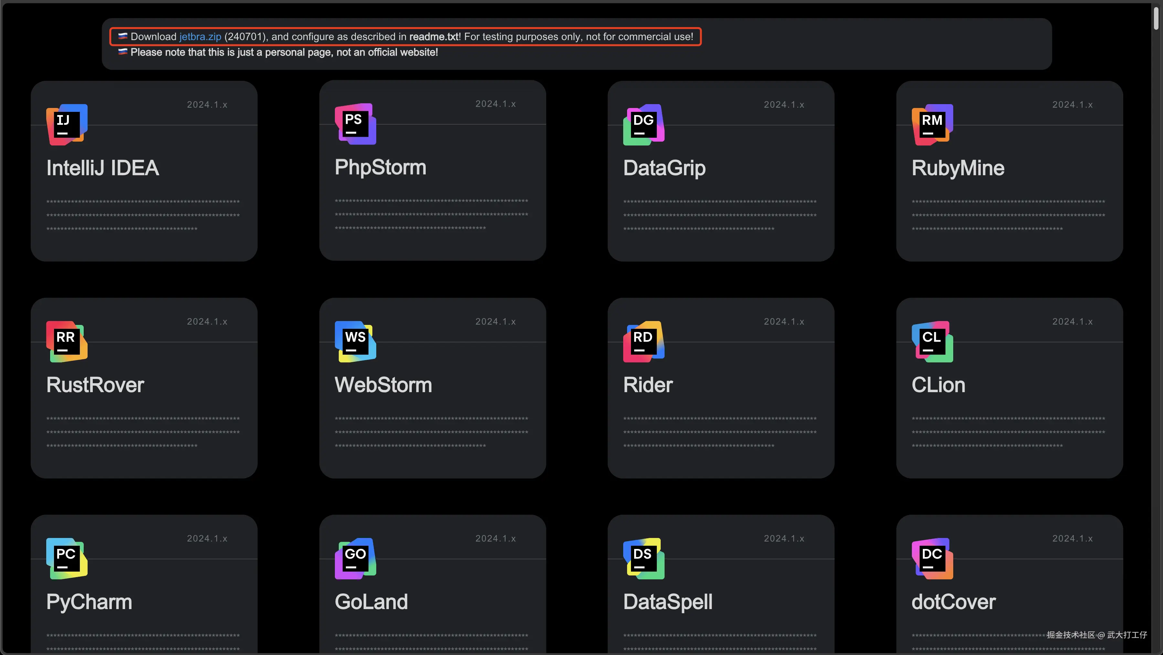The width and height of the screenshot is (1163, 655).
Task: Click the CLion CL logo icon
Action: [932, 342]
